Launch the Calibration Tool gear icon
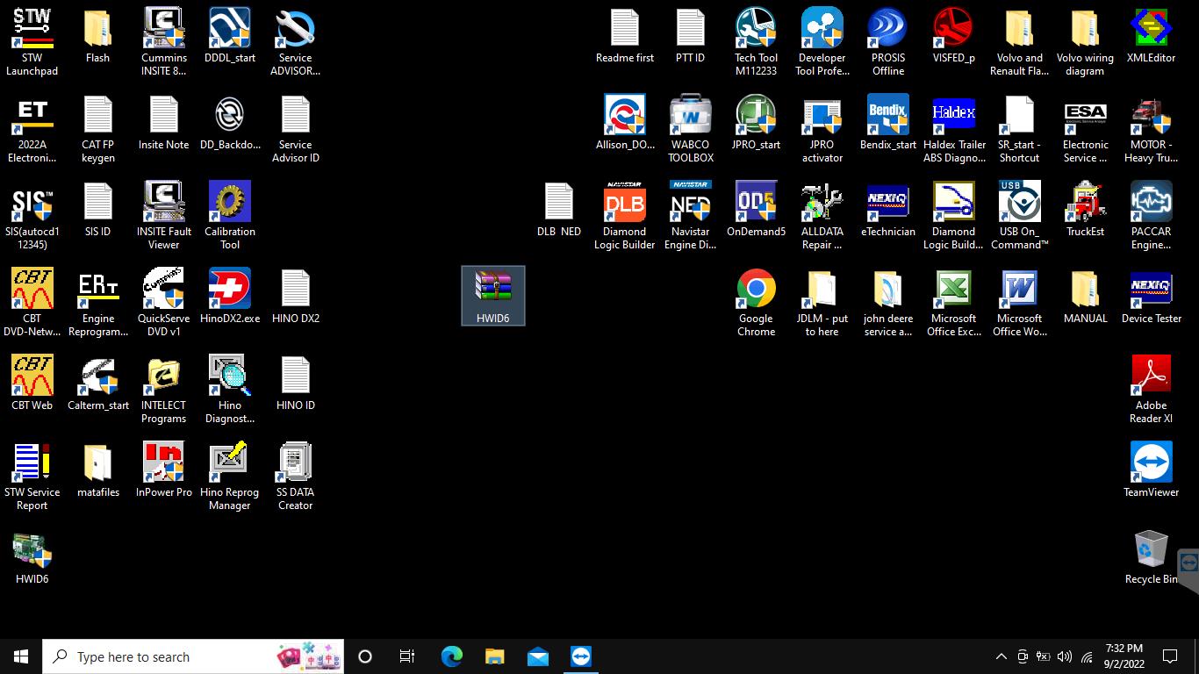The height and width of the screenshot is (674, 1199). 230,216
